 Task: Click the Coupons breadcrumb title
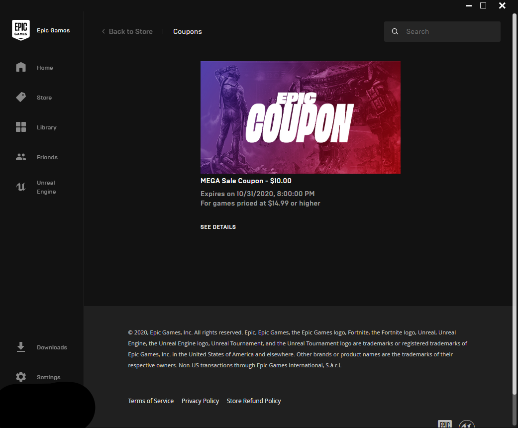click(x=187, y=31)
